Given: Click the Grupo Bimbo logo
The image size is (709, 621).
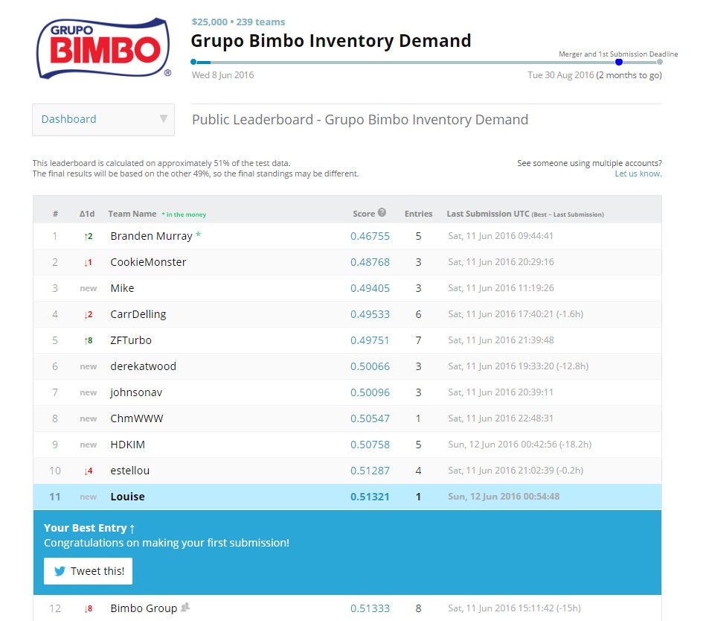Looking at the screenshot, I should click(103, 49).
